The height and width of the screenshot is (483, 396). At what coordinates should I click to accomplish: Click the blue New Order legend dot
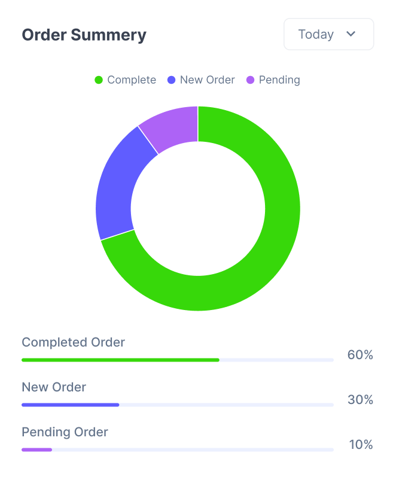tap(171, 80)
